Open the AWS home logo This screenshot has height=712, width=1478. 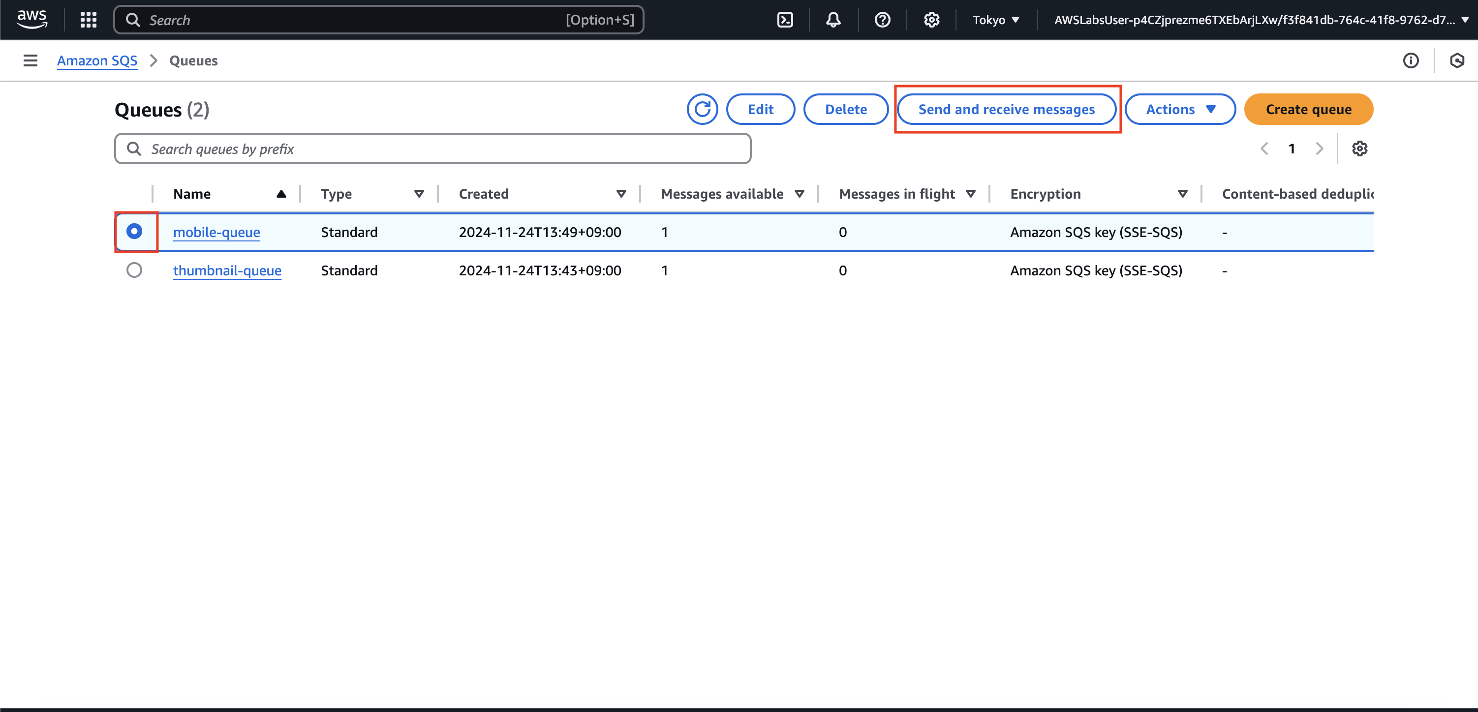coord(31,20)
